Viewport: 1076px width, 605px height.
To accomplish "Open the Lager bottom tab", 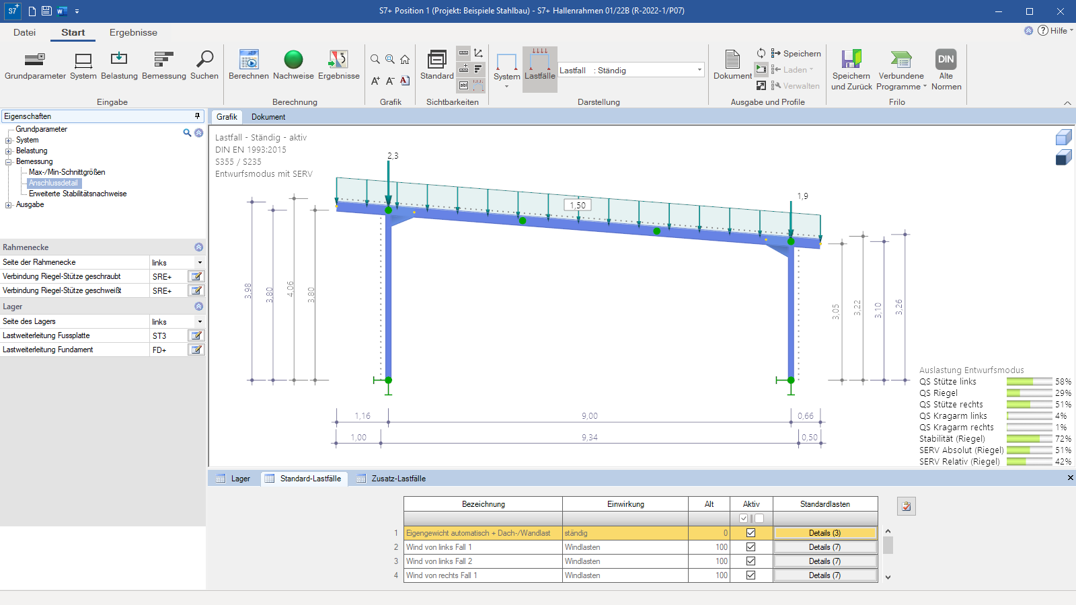I will click(x=233, y=479).
